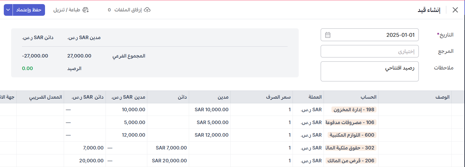Screen dimensions: 465x167
Task: Open account 600 - اللوازم المكتبية cell
Action: (352, 135)
